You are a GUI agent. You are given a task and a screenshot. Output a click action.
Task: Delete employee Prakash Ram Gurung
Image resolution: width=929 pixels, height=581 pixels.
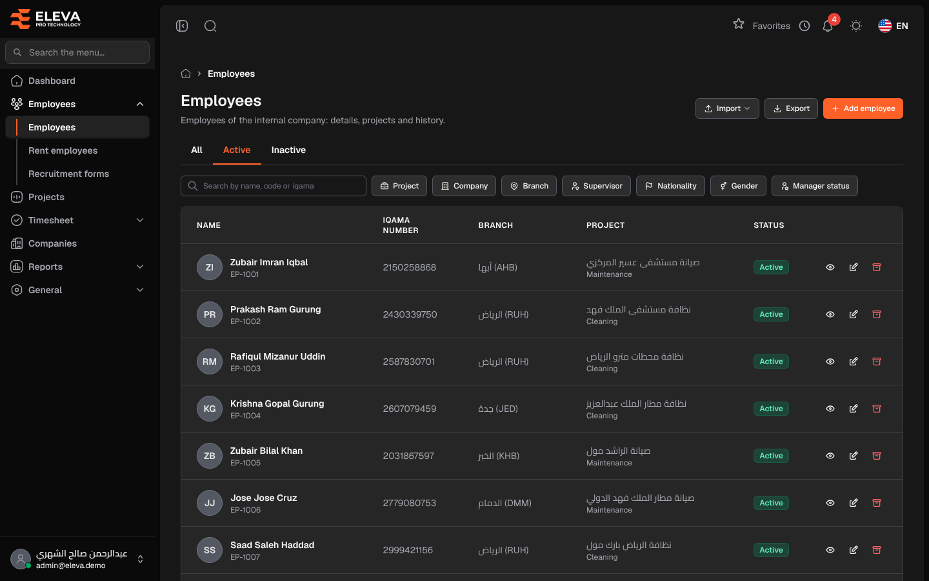(x=877, y=314)
